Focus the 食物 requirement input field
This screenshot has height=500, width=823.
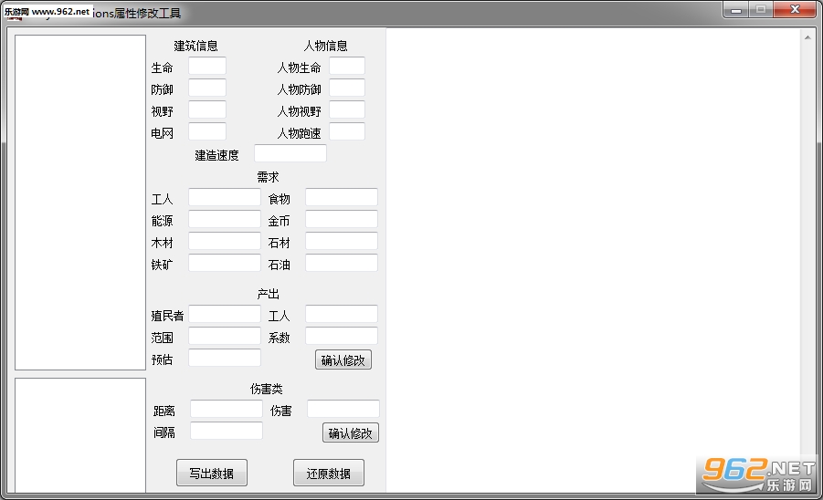pyautogui.click(x=342, y=198)
